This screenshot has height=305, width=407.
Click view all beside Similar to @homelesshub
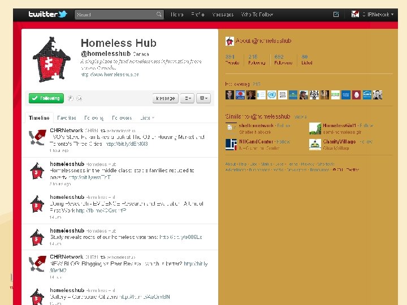(x=300, y=117)
